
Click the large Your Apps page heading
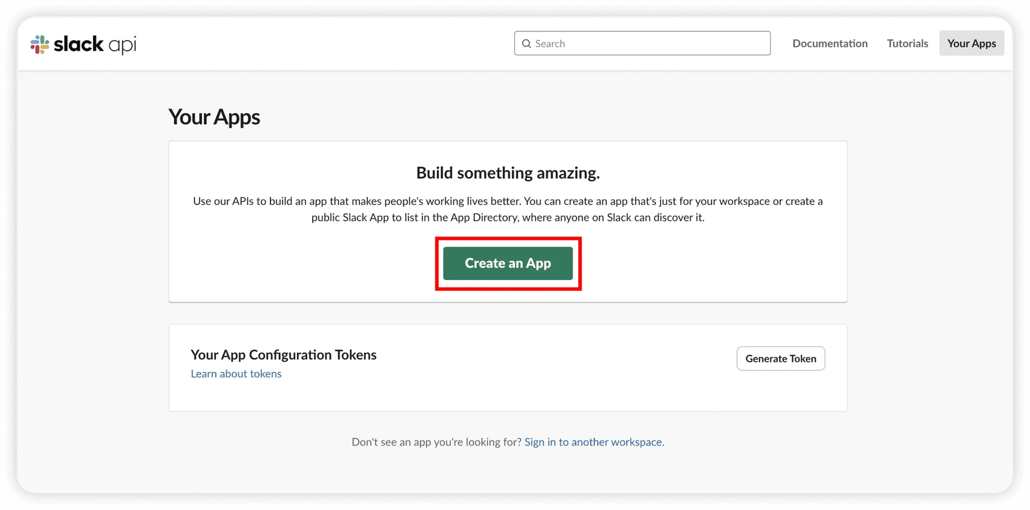click(x=214, y=117)
